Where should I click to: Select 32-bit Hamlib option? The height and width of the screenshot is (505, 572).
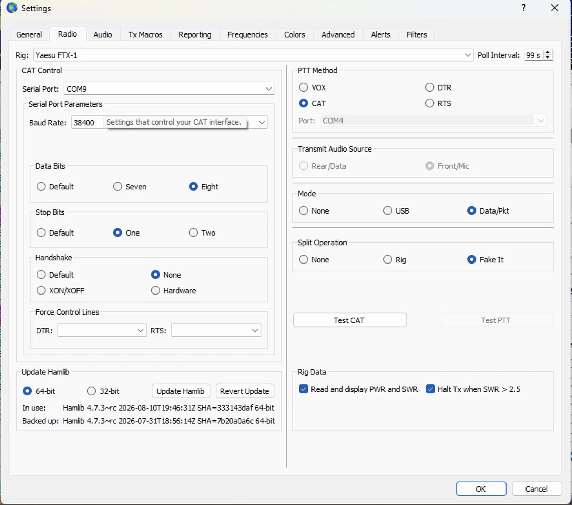[x=103, y=391]
